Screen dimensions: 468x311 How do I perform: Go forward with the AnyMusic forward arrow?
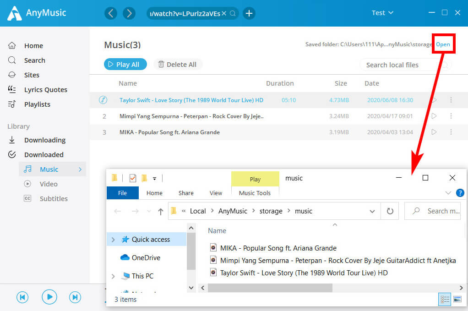[x=129, y=13]
